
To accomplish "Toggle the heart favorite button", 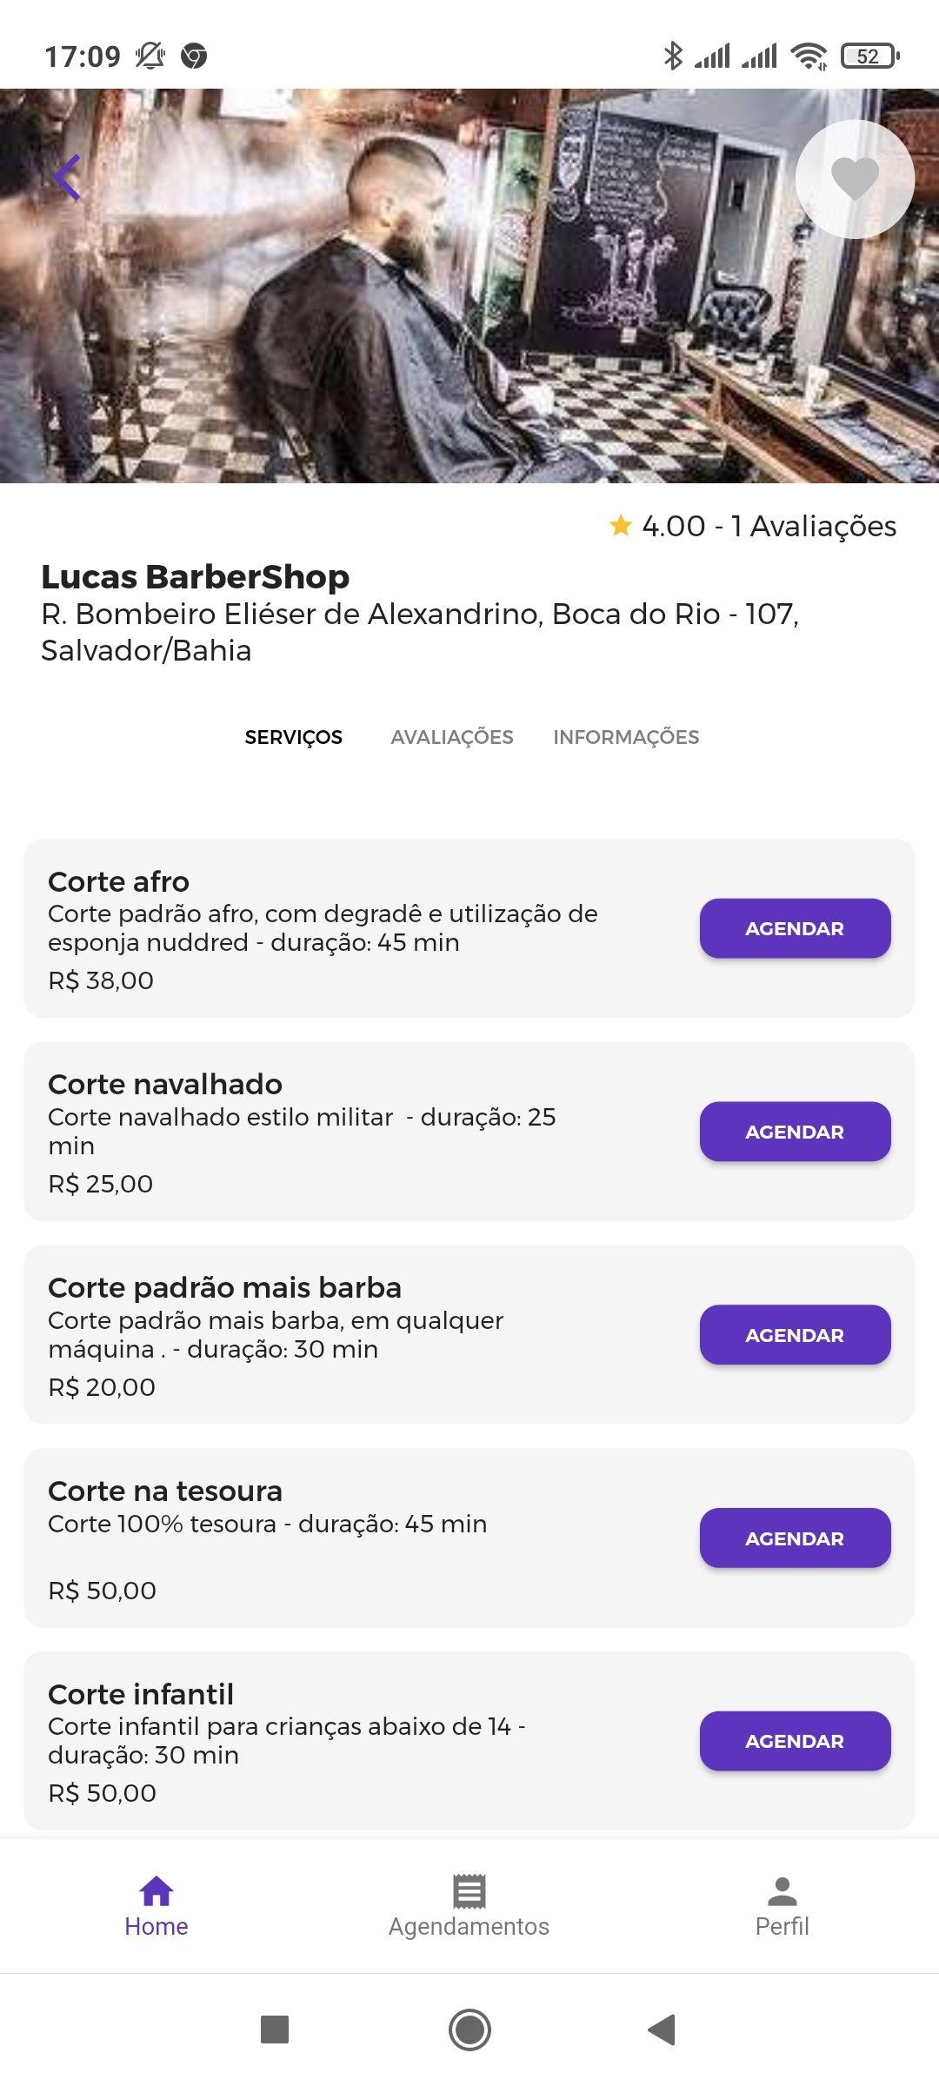I will click(855, 179).
